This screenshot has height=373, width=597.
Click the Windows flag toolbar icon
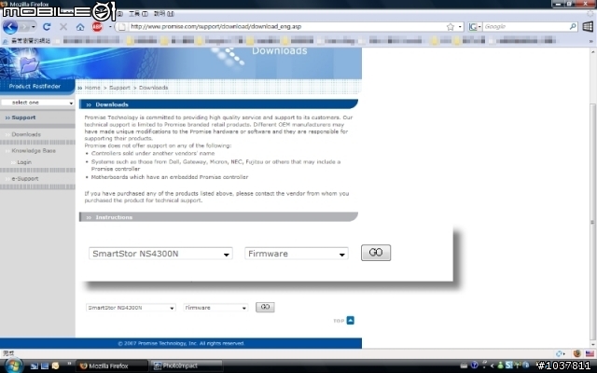click(588, 27)
